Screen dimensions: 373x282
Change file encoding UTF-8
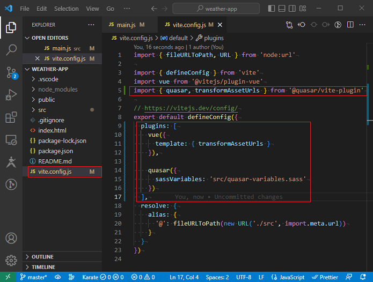click(244, 277)
